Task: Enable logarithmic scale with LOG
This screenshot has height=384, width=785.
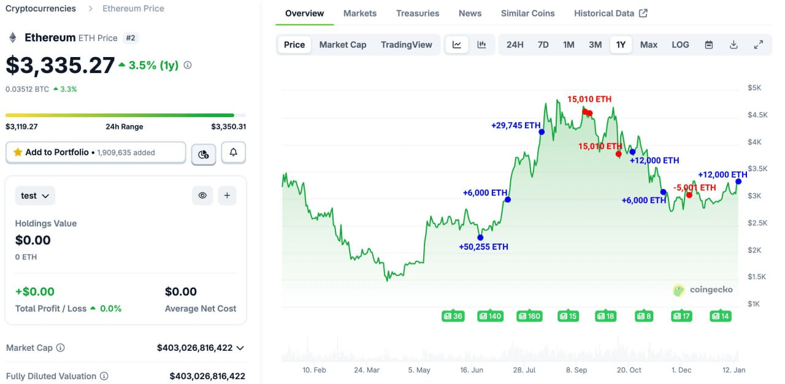Action: (x=680, y=44)
